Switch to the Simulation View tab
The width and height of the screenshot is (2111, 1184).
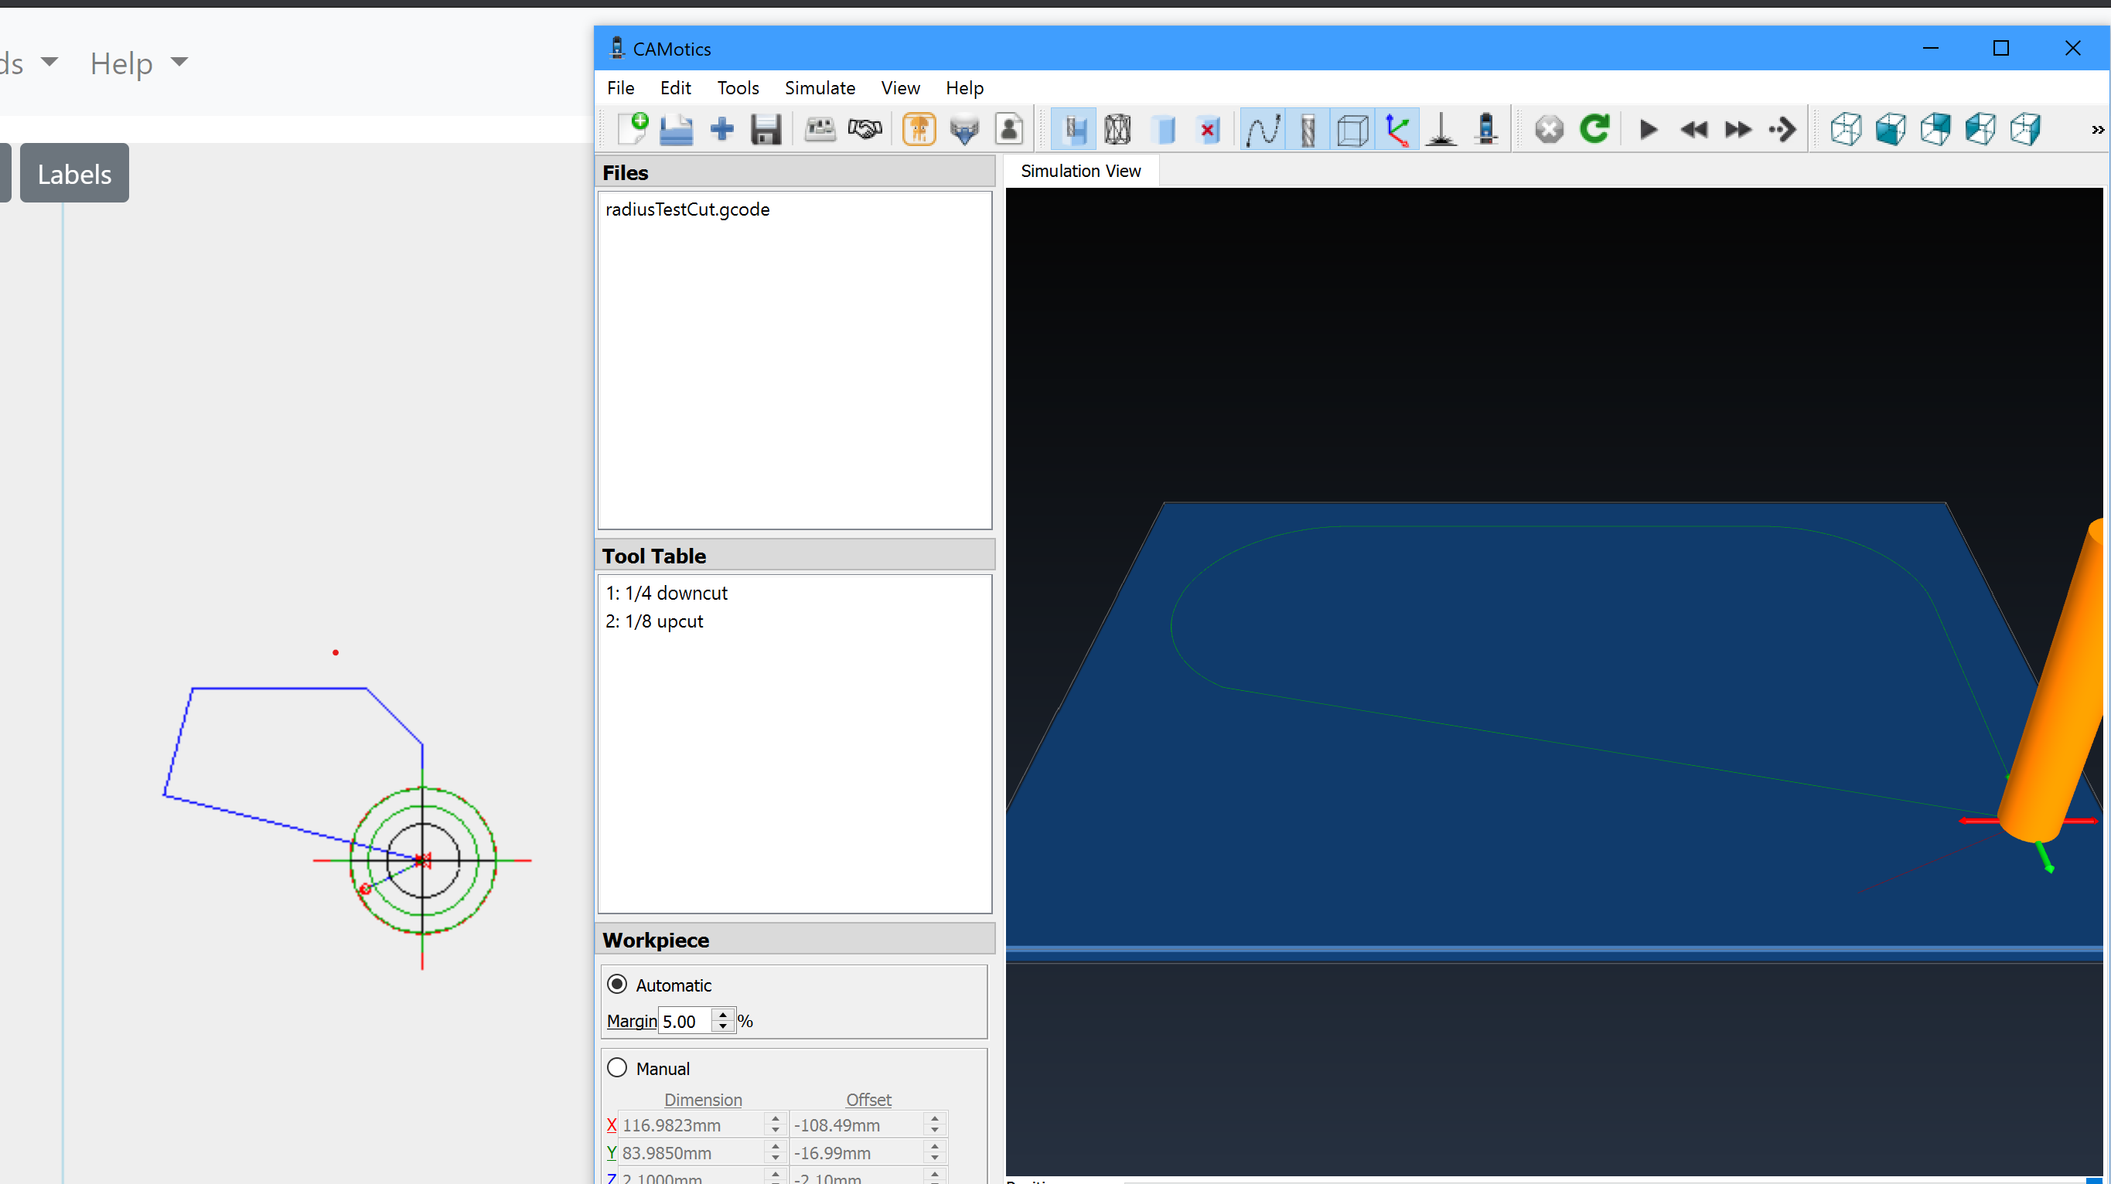[1080, 170]
